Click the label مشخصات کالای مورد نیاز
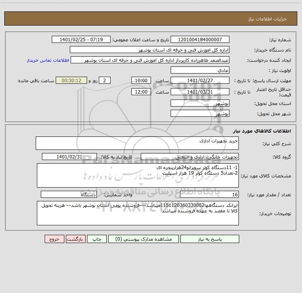 (266, 176)
